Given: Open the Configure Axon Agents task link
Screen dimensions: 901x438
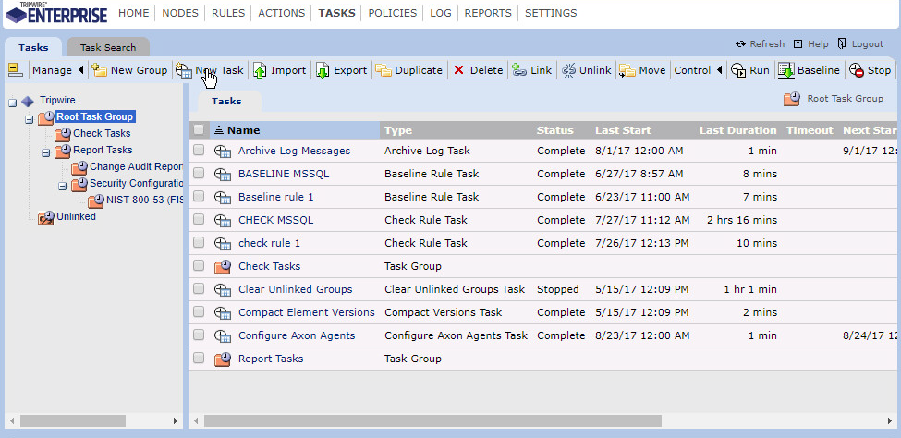Looking at the screenshot, I should [x=296, y=335].
